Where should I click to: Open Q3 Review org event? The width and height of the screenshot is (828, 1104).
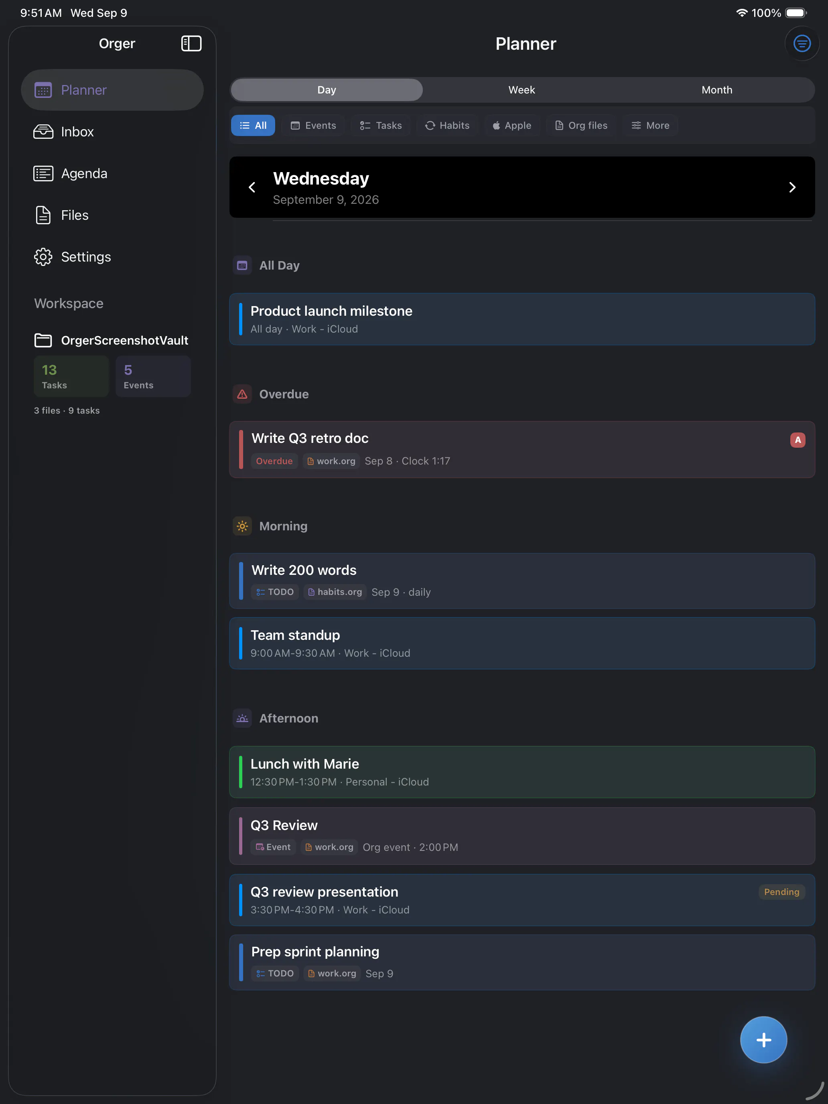522,836
